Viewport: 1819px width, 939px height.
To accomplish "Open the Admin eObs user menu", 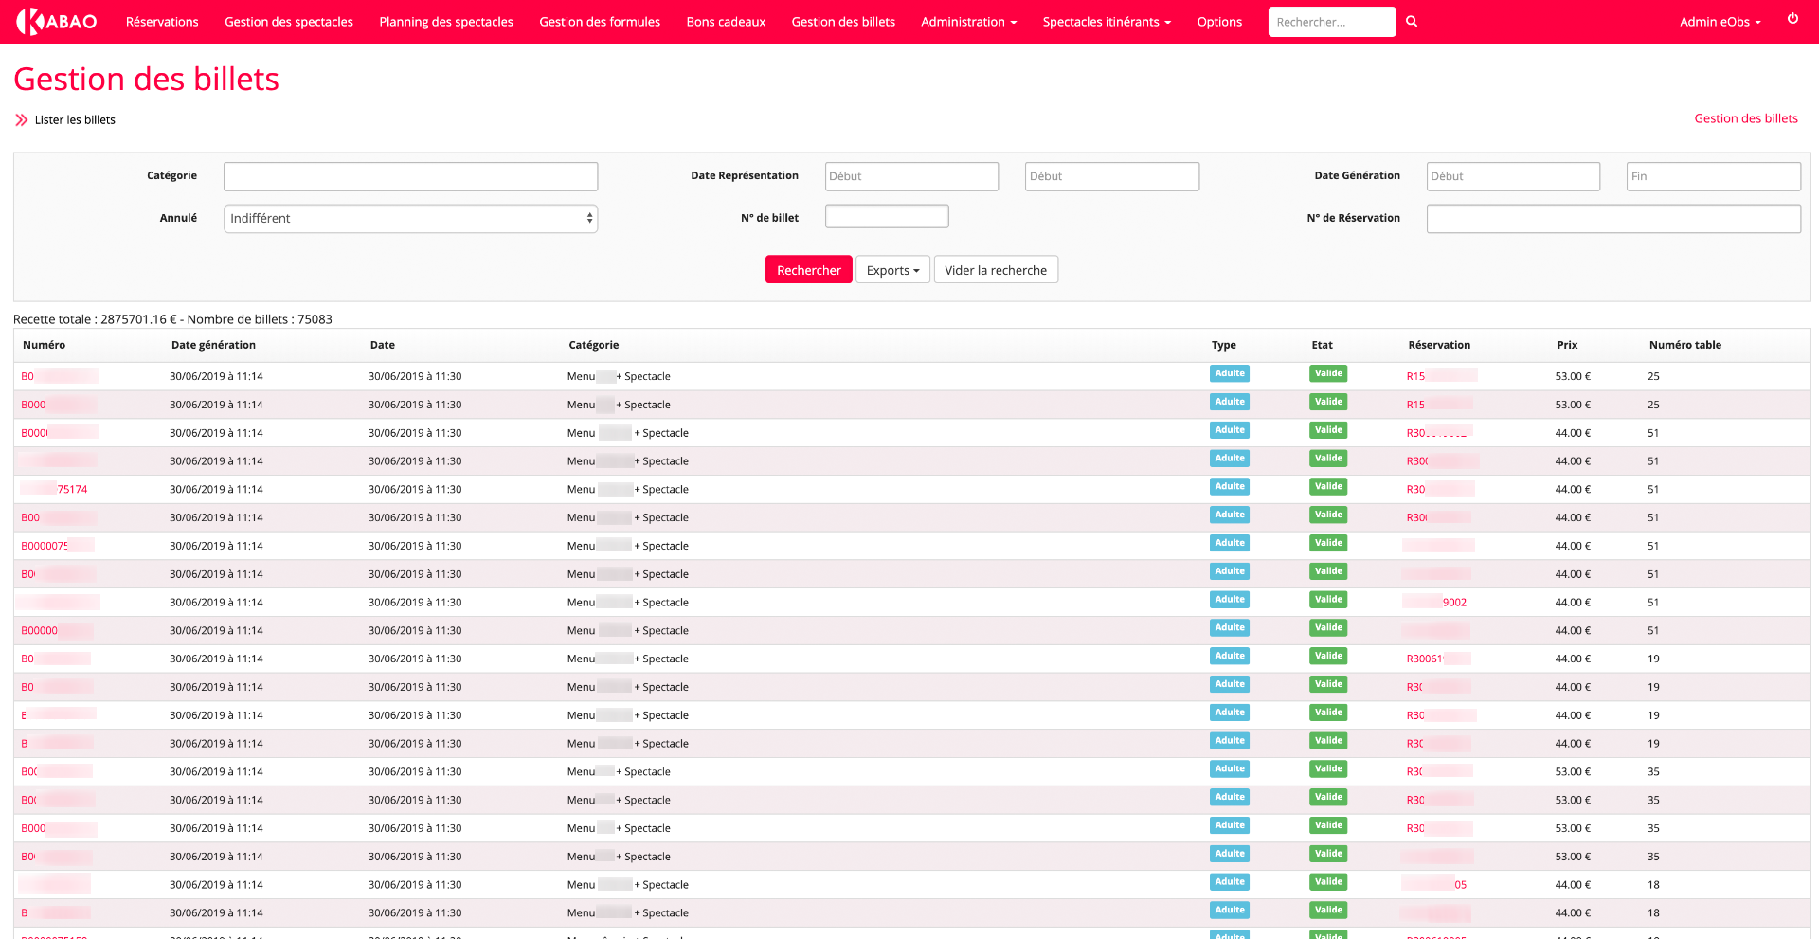I will pos(1720,22).
